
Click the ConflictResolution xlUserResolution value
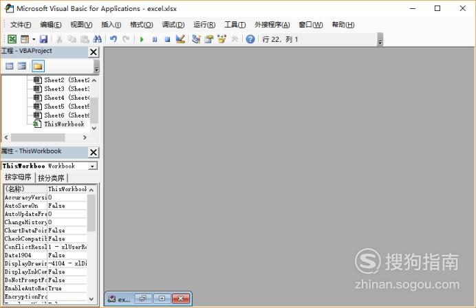pos(67,247)
